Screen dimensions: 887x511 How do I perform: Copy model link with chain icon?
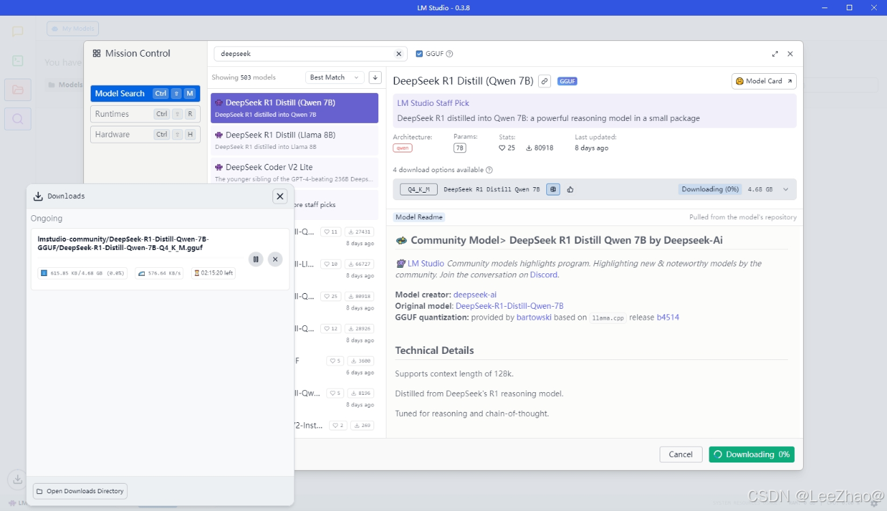[544, 81]
